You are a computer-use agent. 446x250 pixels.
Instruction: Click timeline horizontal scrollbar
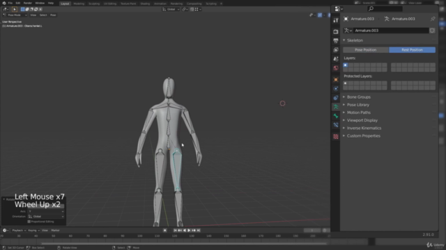[184, 243]
